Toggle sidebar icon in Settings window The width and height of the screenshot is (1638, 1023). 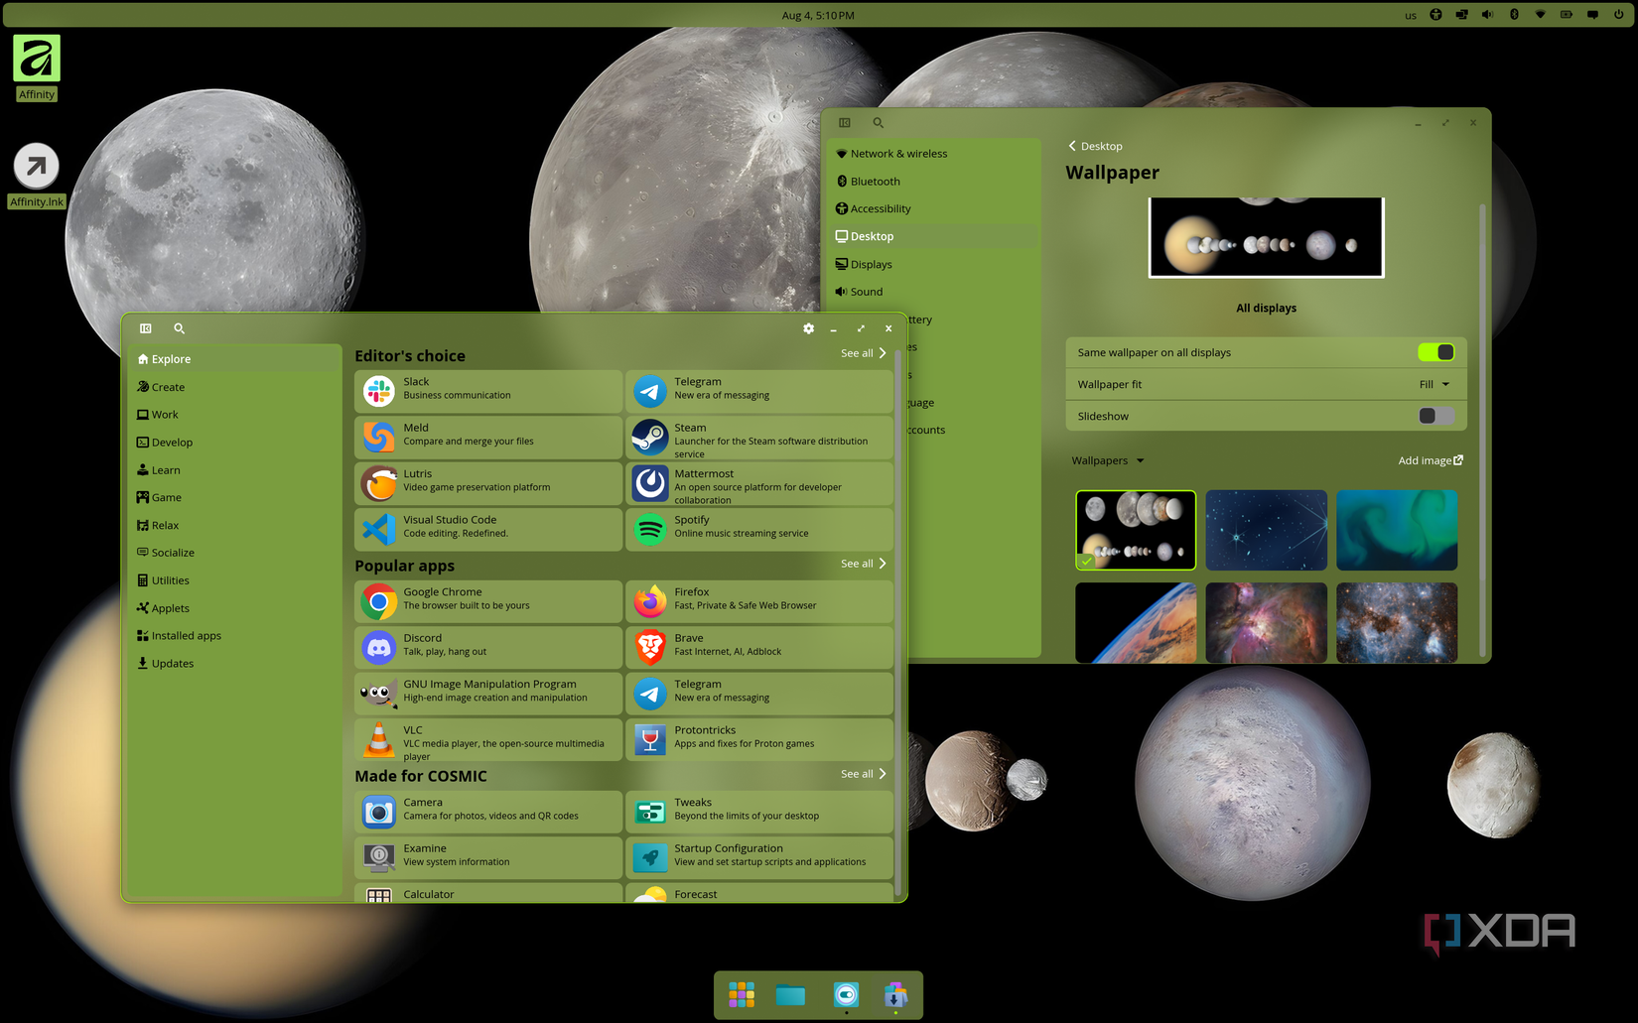pyautogui.click(x=845, y=123)
